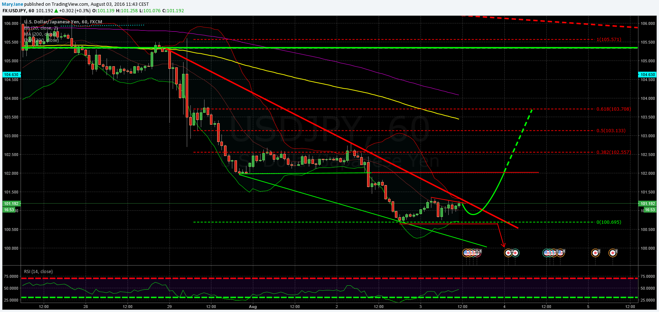The width and height of the screenshot is (659, 312).
Task: Click the 0(100.695) Fibonacci level label
Action: (609, 222)
